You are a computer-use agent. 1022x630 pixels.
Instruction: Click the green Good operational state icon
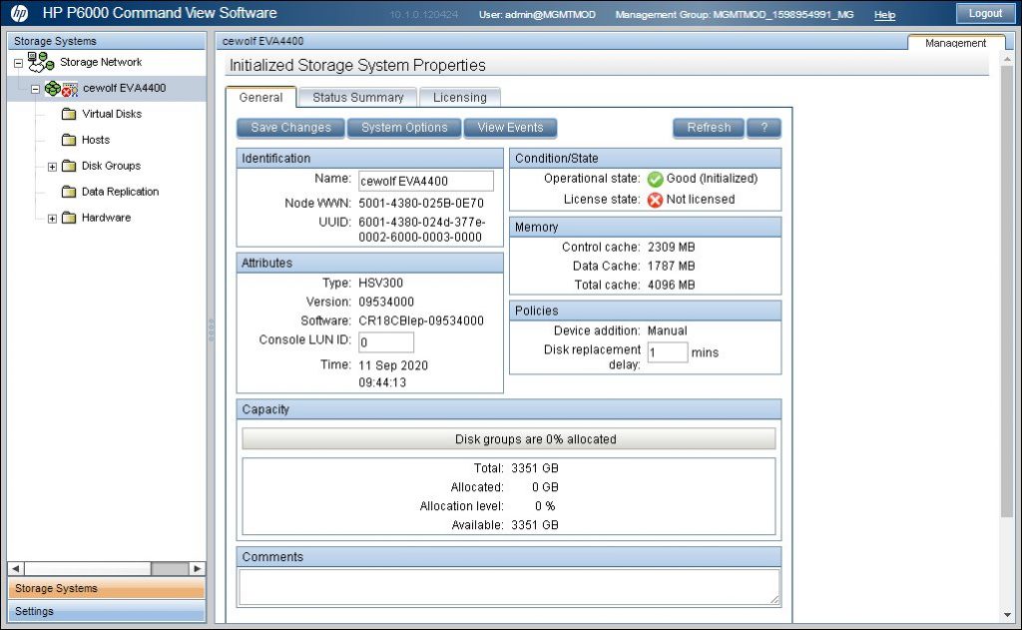(x=655, y=179)
